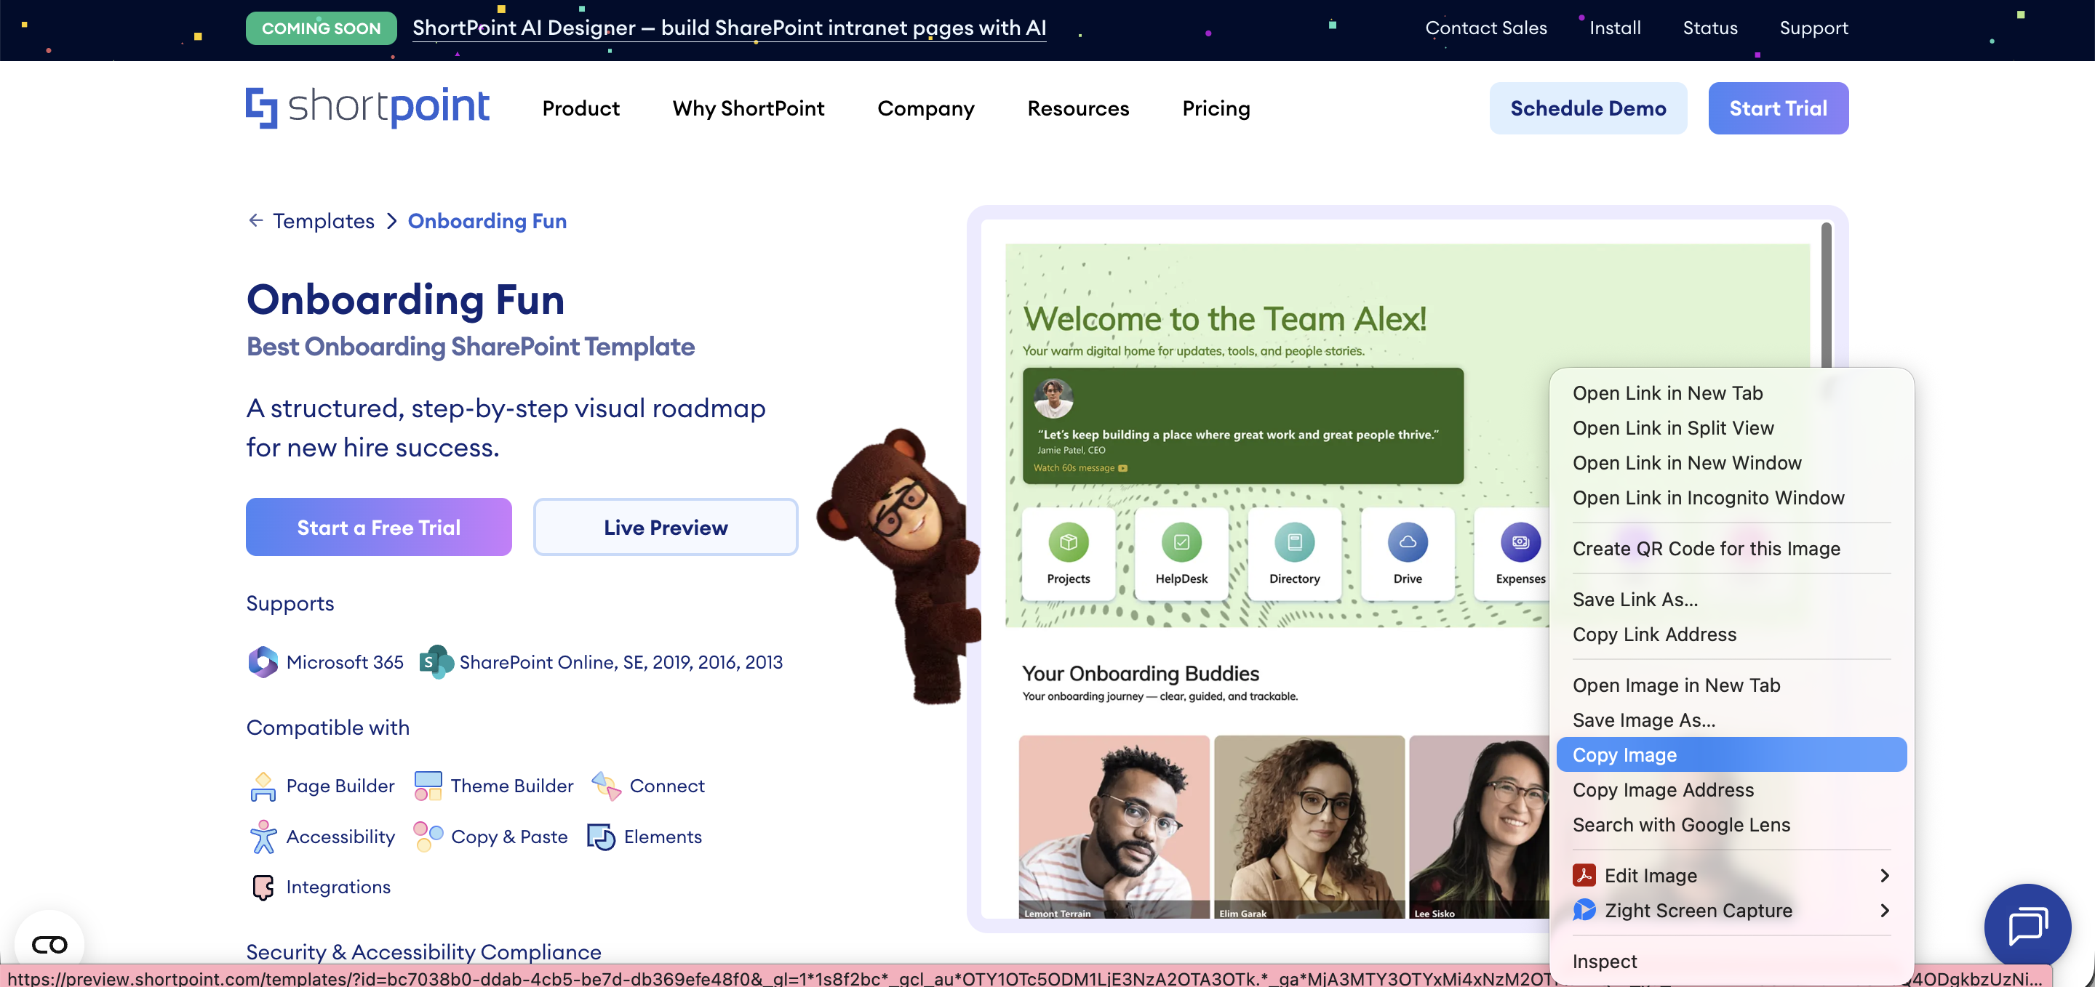
Task: Click the Watch 60s message video icon
Action: coord(1122,468)
